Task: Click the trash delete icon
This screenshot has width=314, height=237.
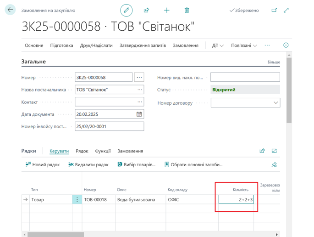Action: click(x=187, y=10)
